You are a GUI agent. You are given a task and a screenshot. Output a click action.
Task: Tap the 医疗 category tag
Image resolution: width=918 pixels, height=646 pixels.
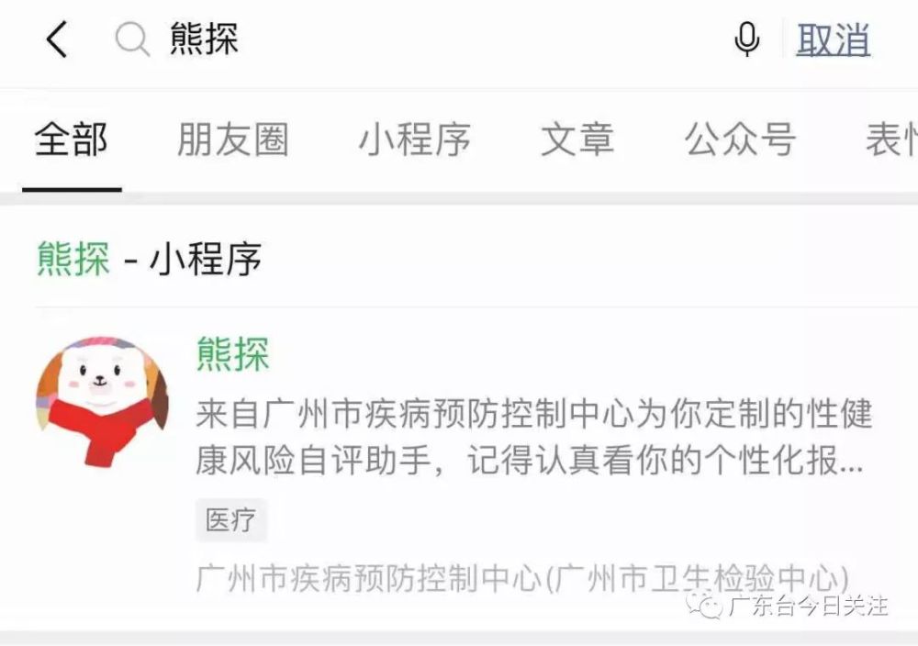(x=231, y=519)
